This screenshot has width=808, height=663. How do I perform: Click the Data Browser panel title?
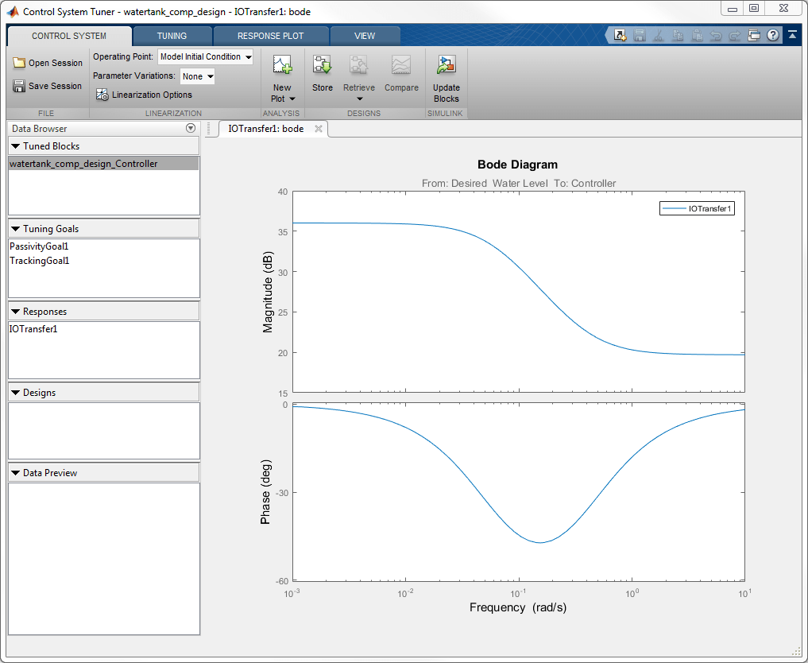point(40,129)
